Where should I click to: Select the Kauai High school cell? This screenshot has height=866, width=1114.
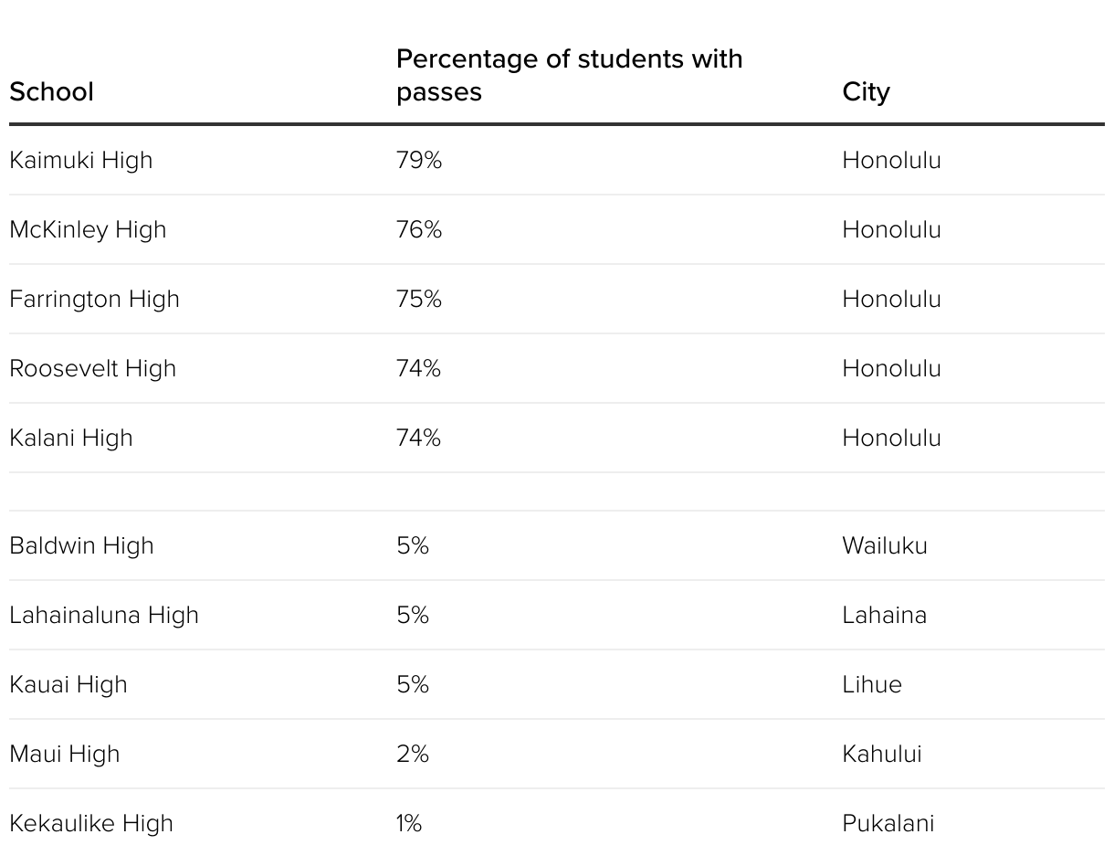coord(68,684)
